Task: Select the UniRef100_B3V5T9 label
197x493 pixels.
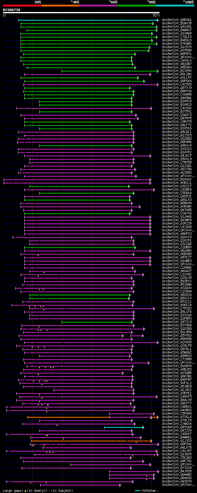Action: [177, 101]
